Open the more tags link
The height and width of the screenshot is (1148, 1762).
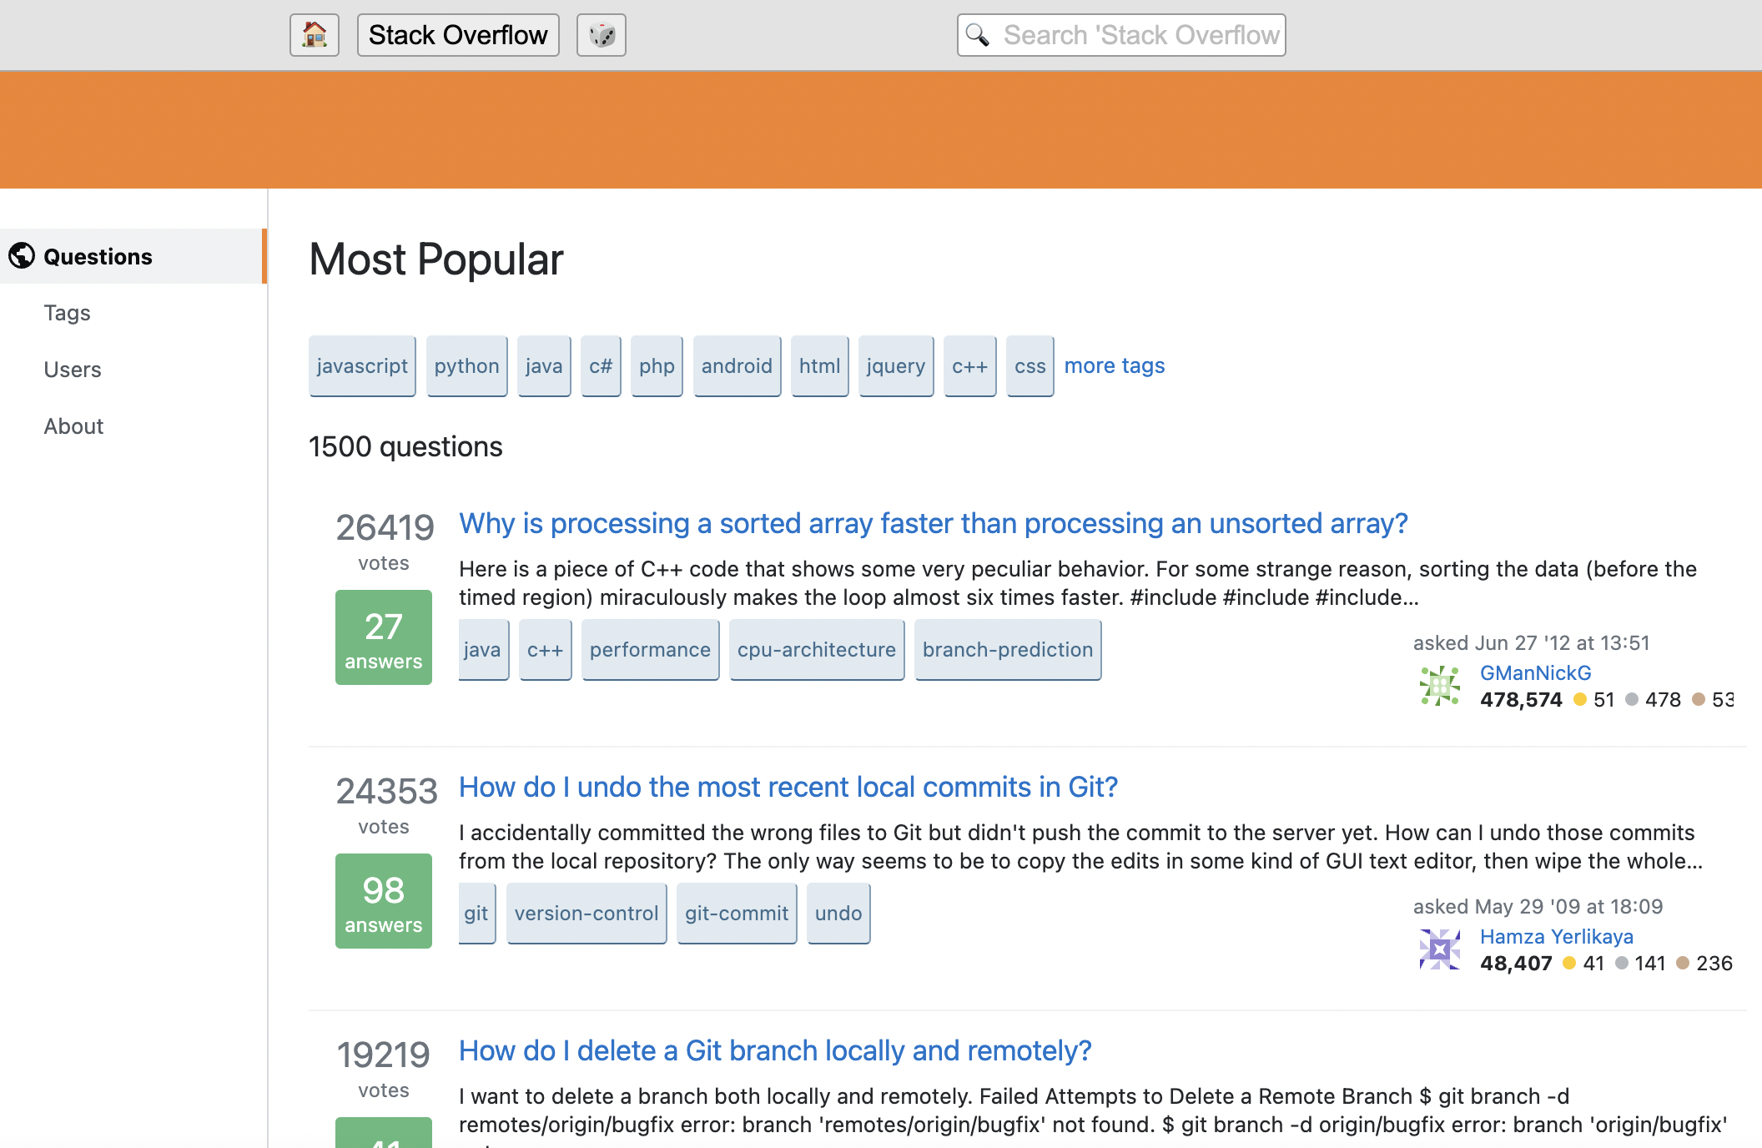coord(1115,366)
